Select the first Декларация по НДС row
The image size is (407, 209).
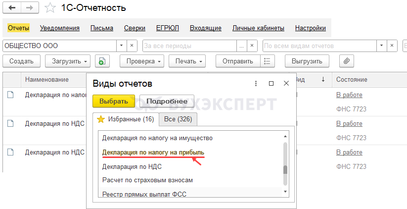click(55, 123)
